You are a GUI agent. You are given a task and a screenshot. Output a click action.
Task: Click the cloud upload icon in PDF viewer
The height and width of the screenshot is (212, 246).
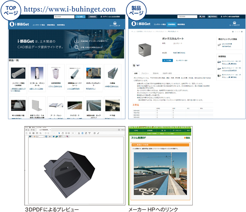pos(30,133)
